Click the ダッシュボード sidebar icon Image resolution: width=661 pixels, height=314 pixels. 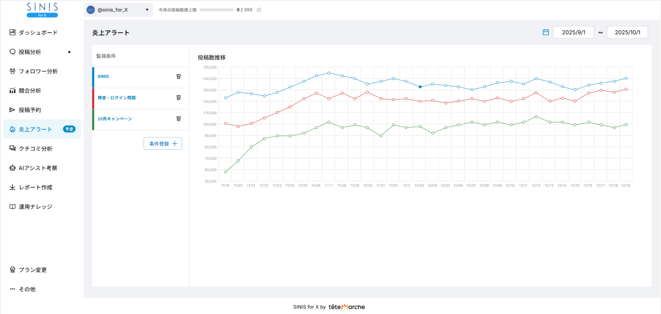(12, 33)
